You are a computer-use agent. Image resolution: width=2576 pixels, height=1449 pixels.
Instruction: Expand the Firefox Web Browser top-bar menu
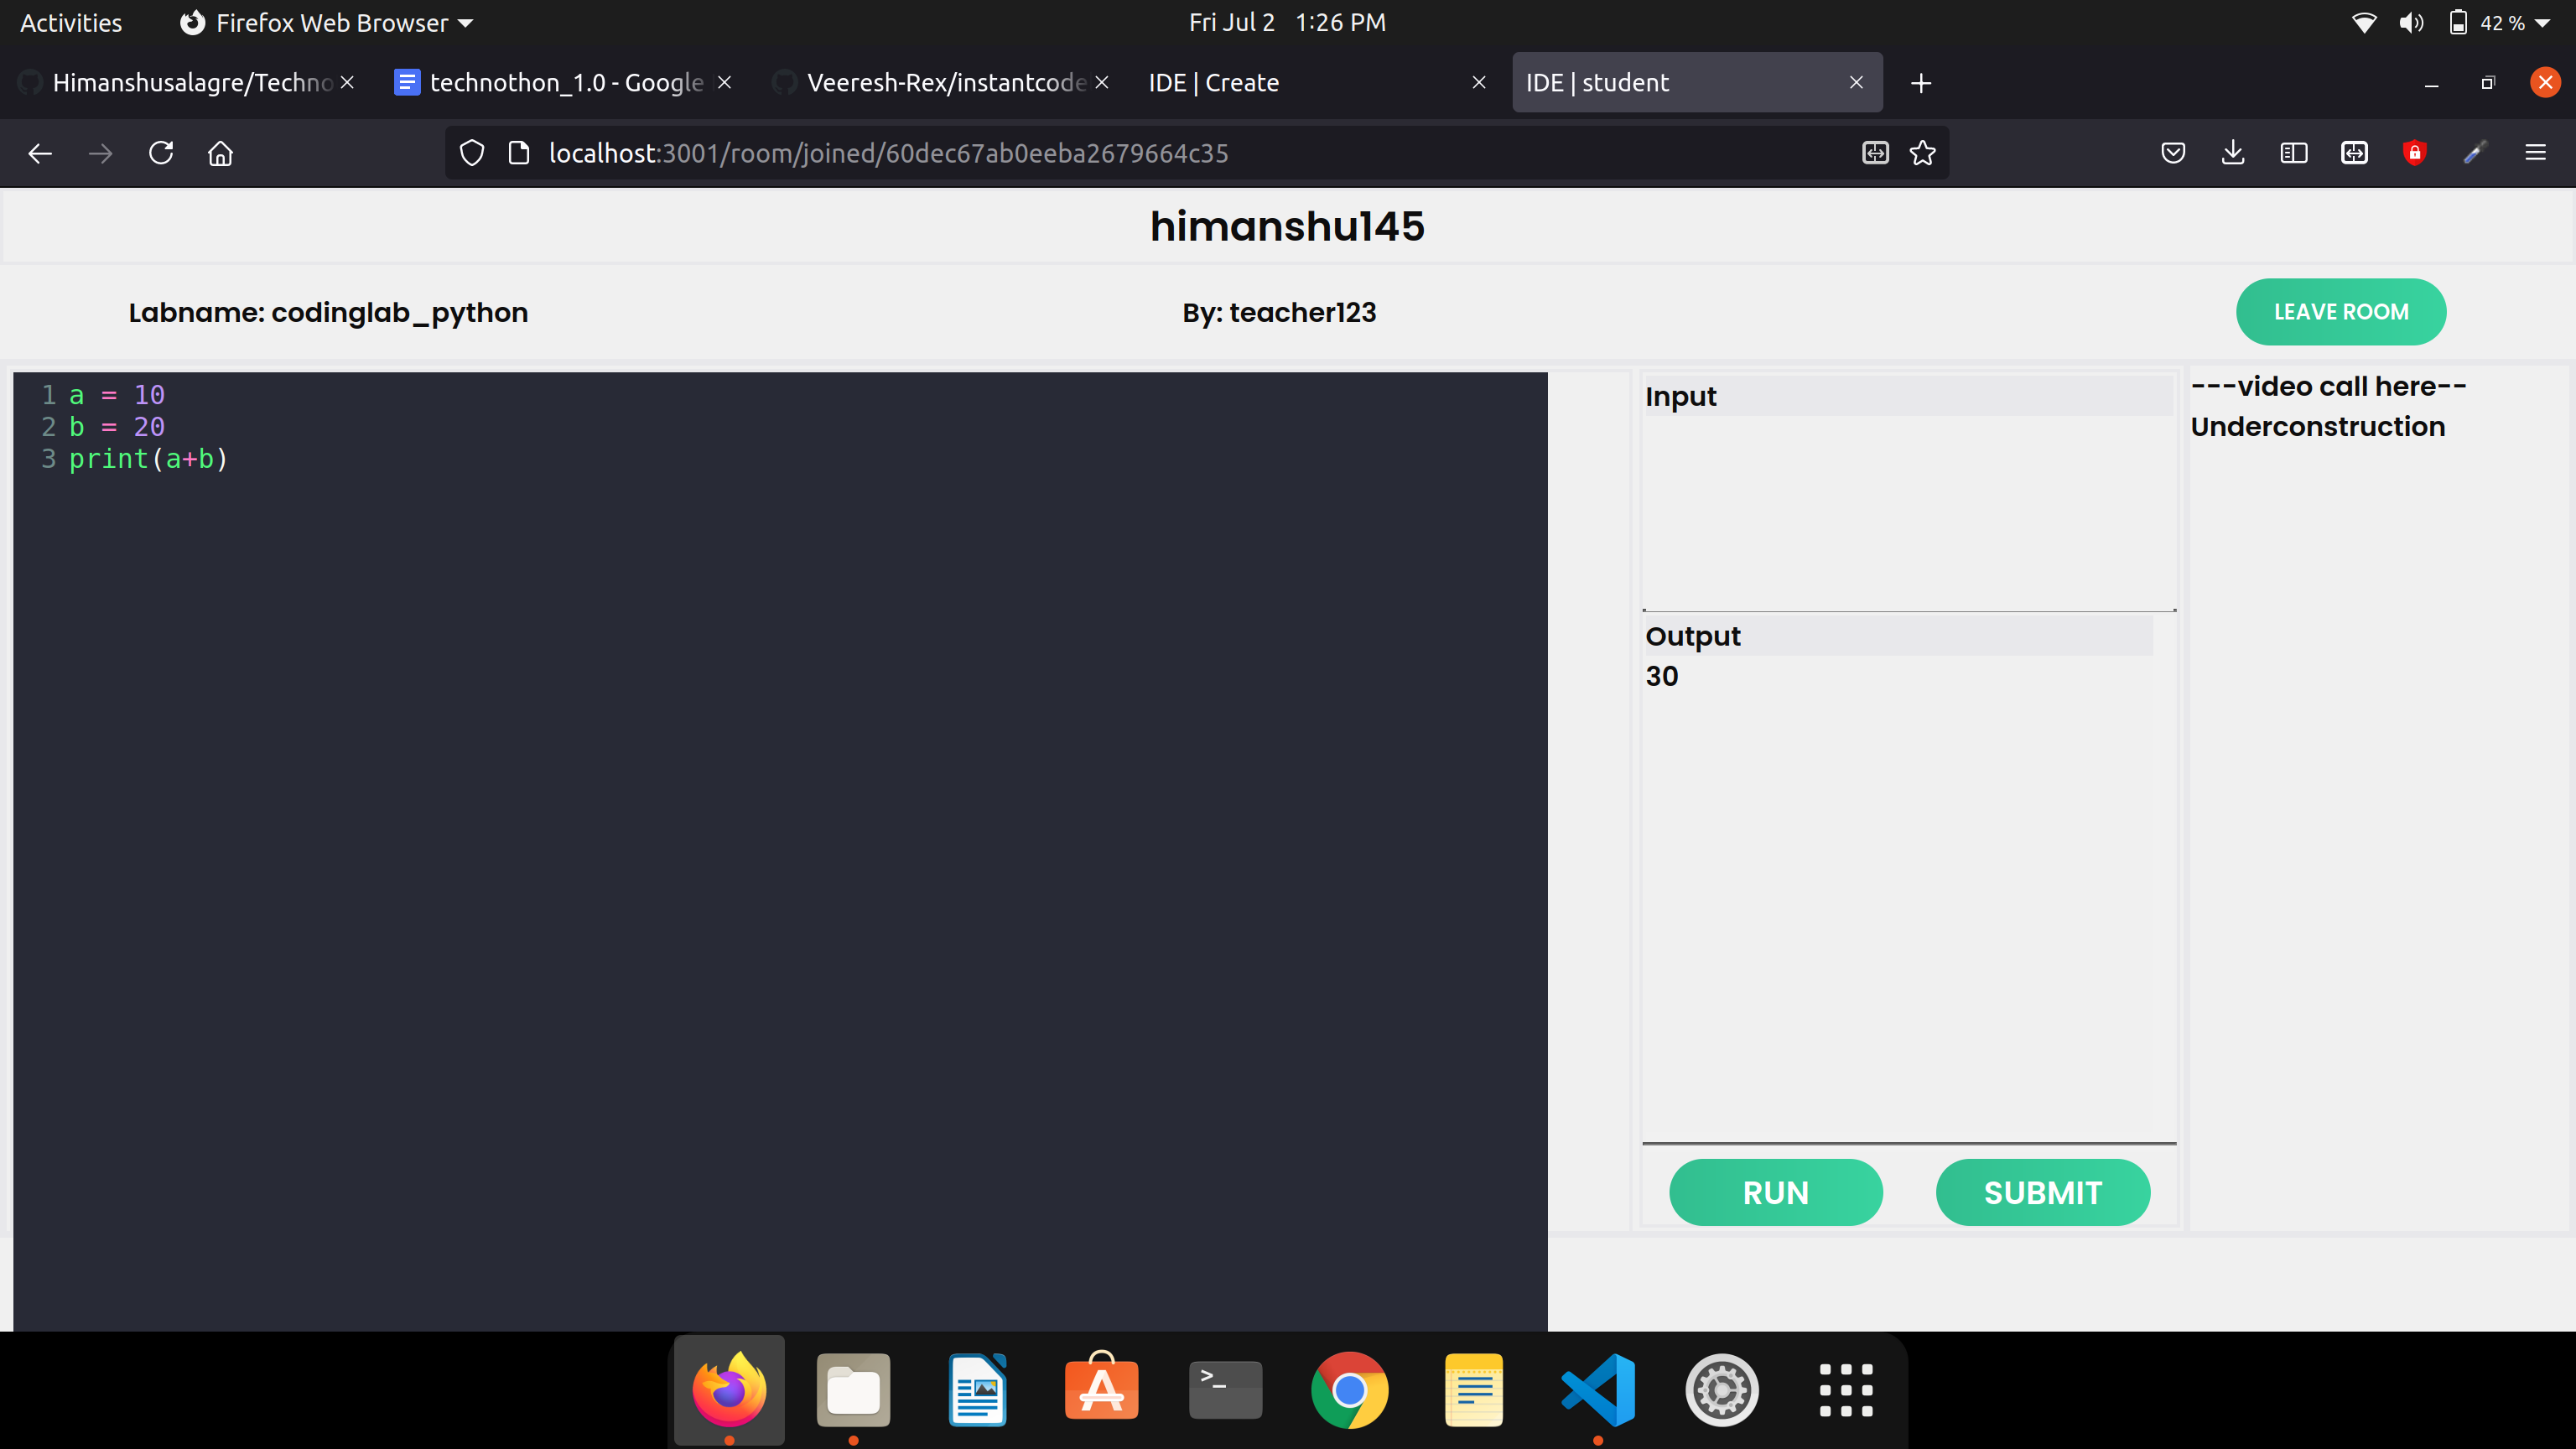coord(326,22)
